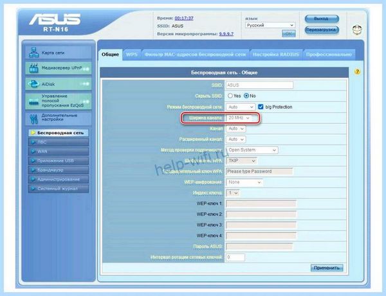Click the UPnP media server icon
Viewport: 386px width, 296px height.
tap(33, 68)
